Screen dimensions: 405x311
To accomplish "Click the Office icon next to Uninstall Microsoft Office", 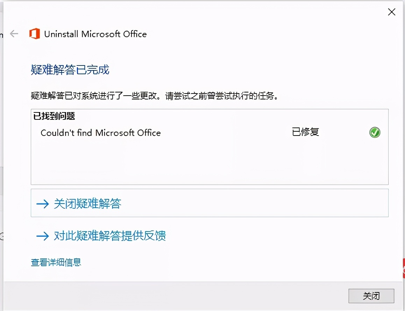I will pyautogui.click(x=35, y=34).
